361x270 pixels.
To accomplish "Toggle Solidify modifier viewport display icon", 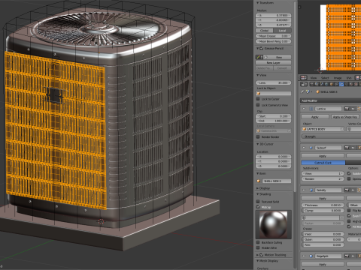I will click(x=353, y=190).
